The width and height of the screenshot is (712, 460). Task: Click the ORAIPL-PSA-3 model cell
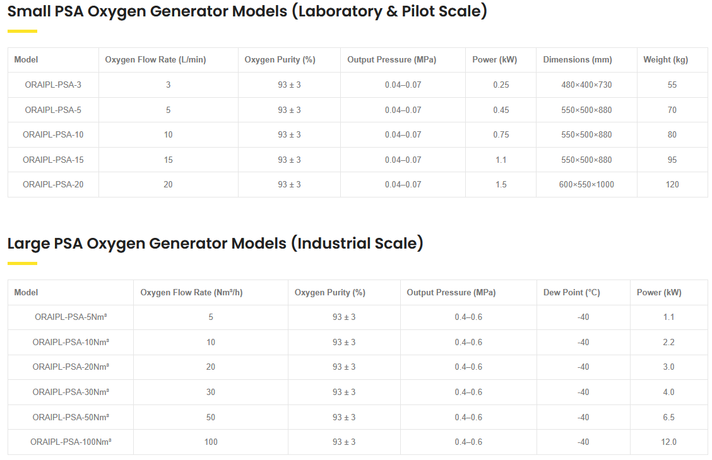(x=53, y=85)
